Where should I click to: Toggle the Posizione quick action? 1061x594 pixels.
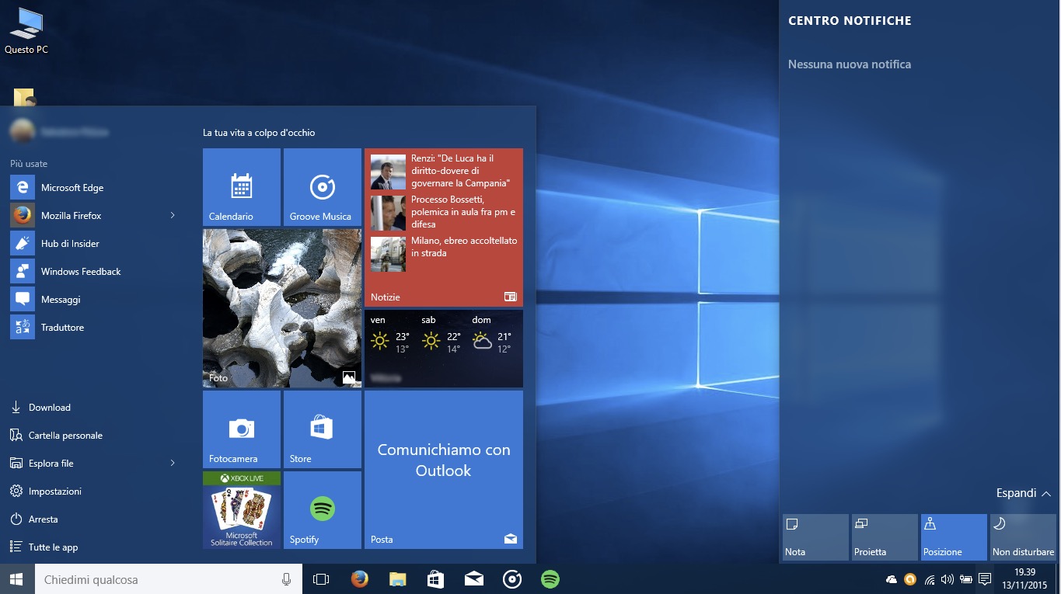tap(953, 537)
